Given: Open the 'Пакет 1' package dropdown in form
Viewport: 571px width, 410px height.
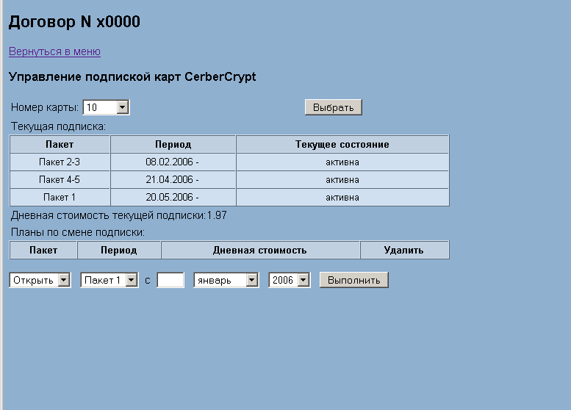Looking at the screenshot, I should click(109, 280).
